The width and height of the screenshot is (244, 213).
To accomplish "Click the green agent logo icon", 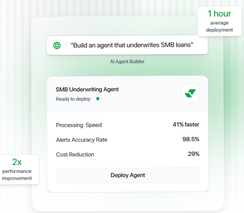I will [x=190, y=93].
